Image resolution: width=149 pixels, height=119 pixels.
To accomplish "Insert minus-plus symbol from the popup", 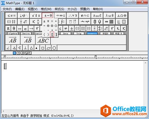I will (x=48, y=21).
